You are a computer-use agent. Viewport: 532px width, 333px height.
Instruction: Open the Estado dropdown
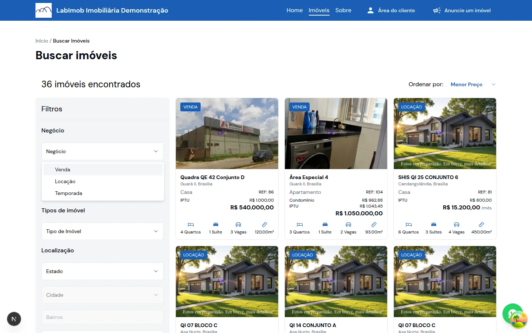(102, 271)
